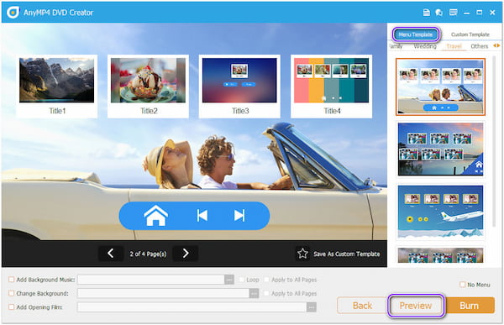Click the Change Background path field
Image resolution: width=504 pixels, height=325 pixels.
[x=163, y=293]
